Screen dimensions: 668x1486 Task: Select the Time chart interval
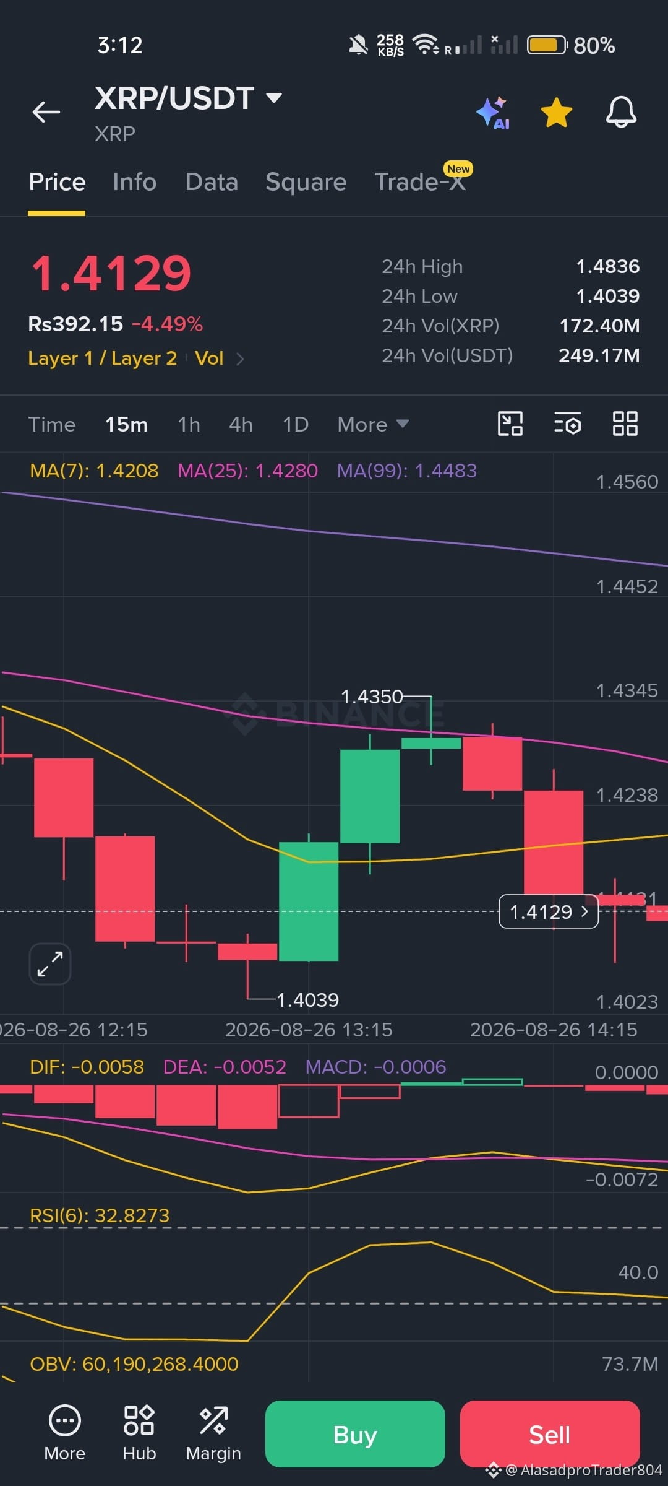click(x=52, y=425)
